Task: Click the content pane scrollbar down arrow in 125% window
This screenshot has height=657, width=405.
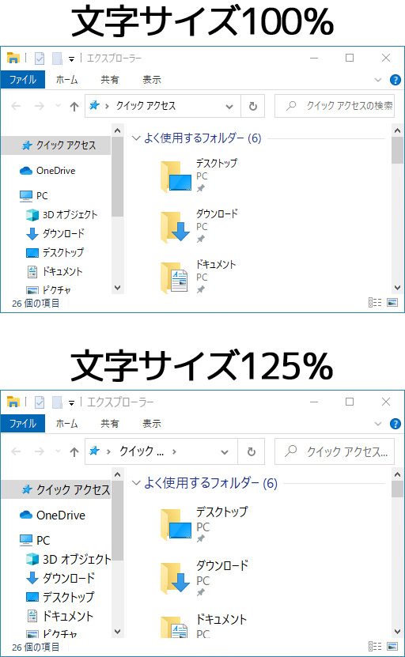Action: 397,631
